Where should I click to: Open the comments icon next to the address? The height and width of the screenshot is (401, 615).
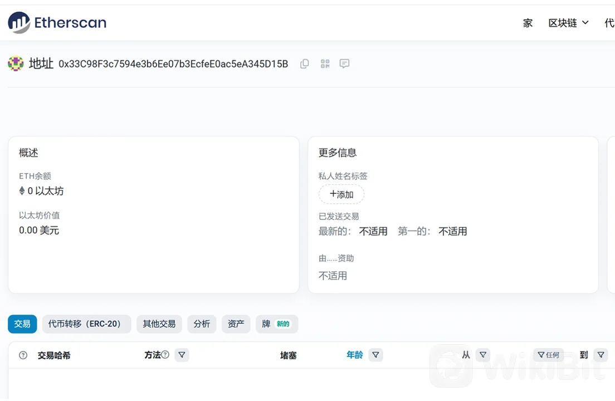(344, 63)
